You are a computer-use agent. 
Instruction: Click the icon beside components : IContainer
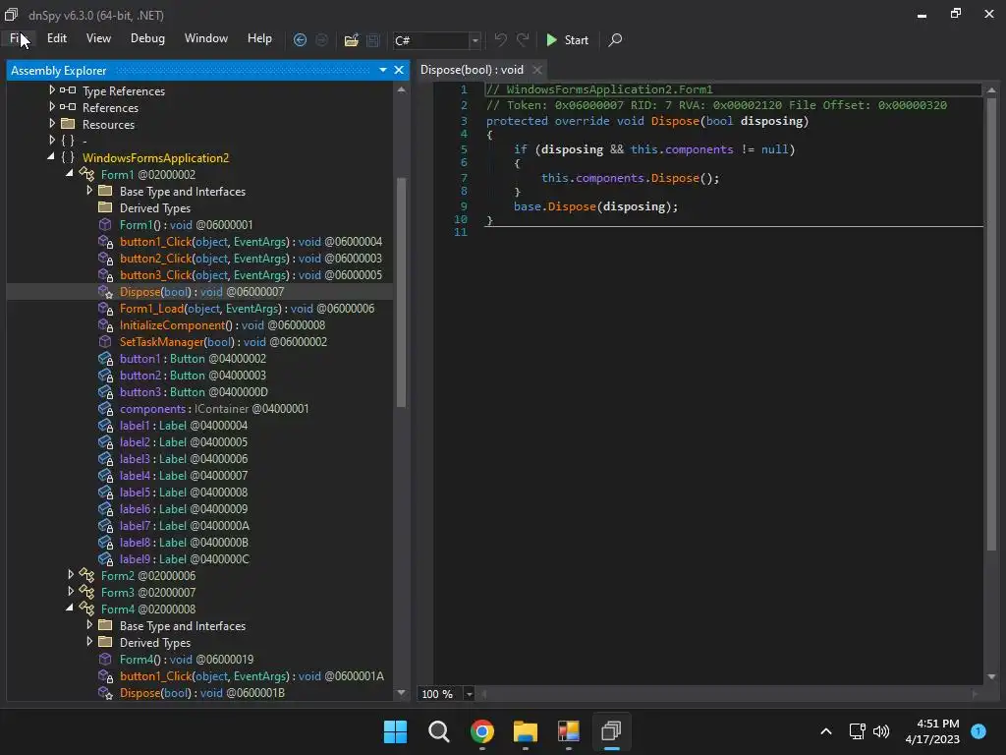[105, 409]
